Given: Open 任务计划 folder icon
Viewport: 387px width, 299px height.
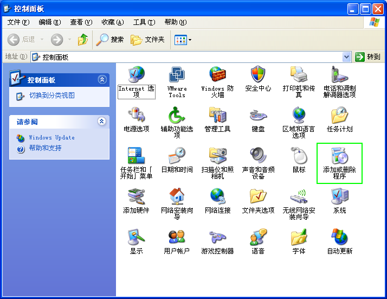Looking at the screenshot, I should click(339, 115).
